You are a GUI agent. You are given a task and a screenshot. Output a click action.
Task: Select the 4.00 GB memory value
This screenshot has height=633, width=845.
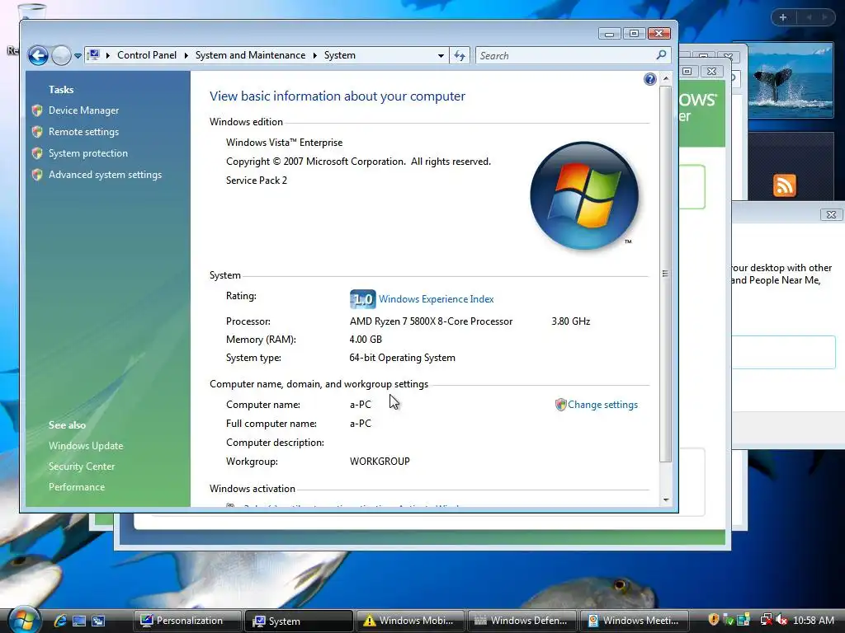(x=366, y=340)
